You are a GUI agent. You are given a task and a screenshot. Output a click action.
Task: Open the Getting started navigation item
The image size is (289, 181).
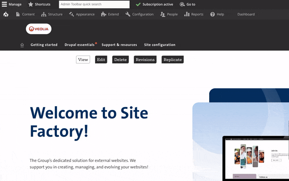[44, 45]
